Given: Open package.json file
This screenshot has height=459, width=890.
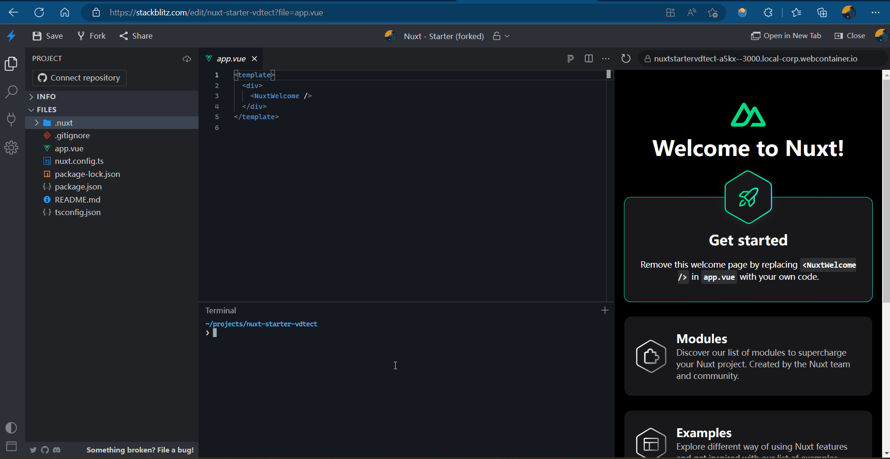Looking at the screenshot, I should (x=112, y=187).
